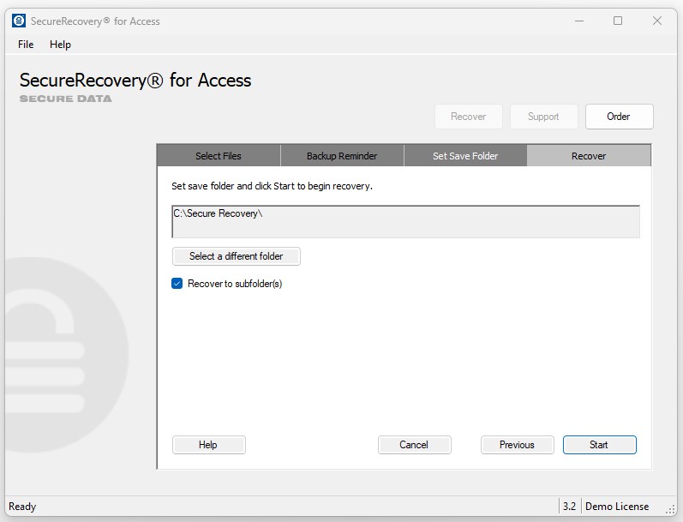This screenshot has width=683, height=522.
Task: Click the greyed-out Recover button at top
Action: [468, 117]
